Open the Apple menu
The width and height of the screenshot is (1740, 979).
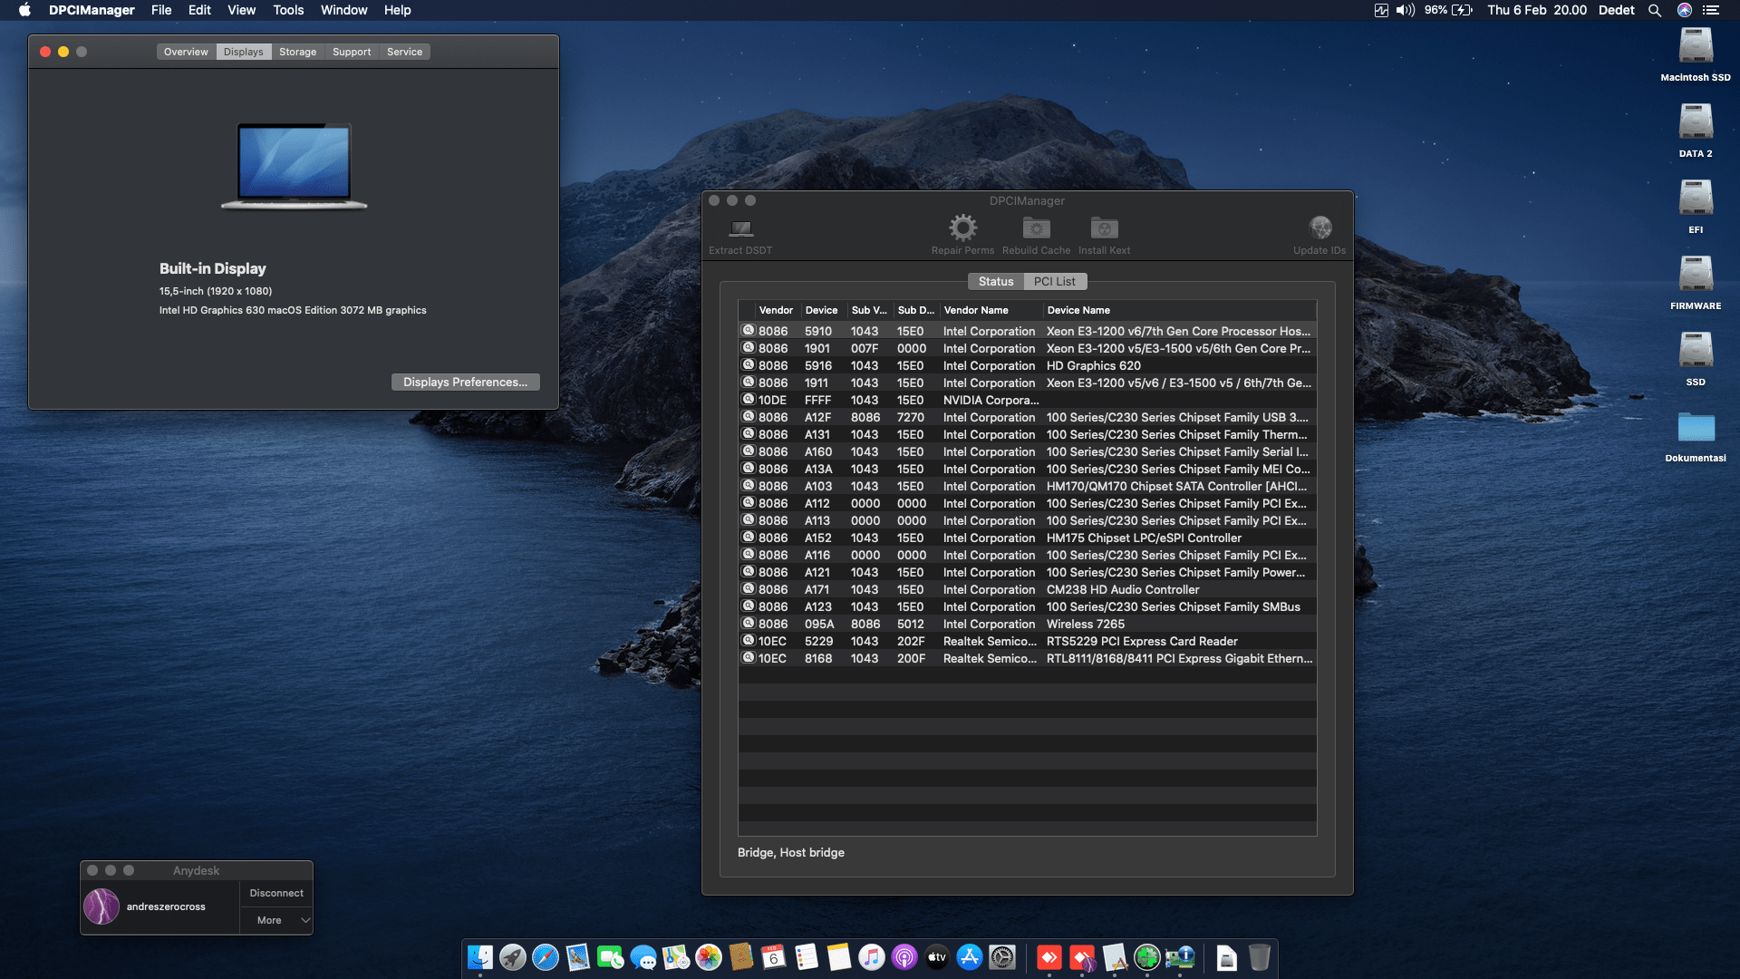(24, 10)
